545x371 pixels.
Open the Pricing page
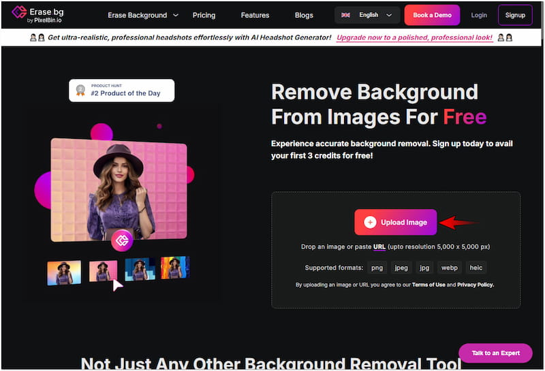point(204,15)
